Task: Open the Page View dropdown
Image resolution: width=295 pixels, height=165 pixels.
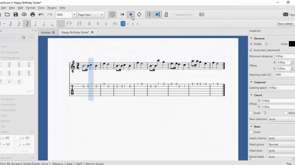Action: pyautogui.click(x=90, y=15)
